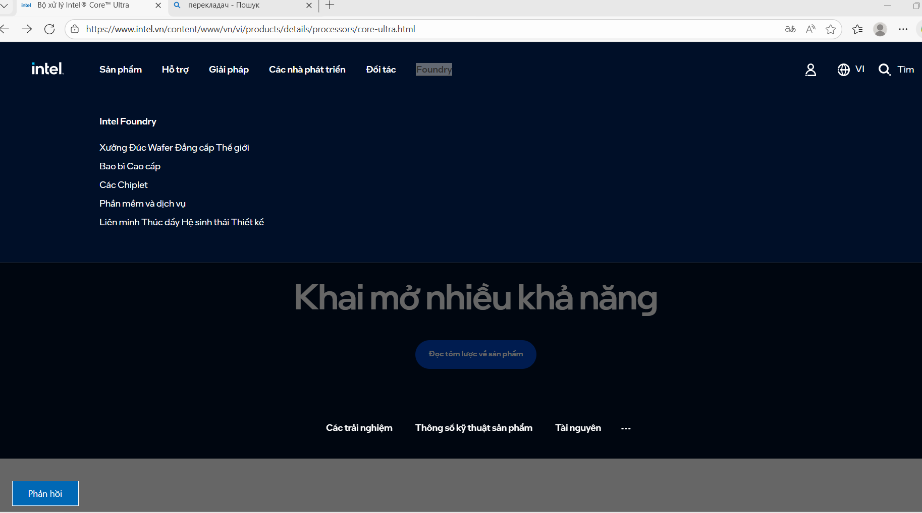Open the globe language selector icon
This screenshot has height=513, width=922.
tap(843, 70)
